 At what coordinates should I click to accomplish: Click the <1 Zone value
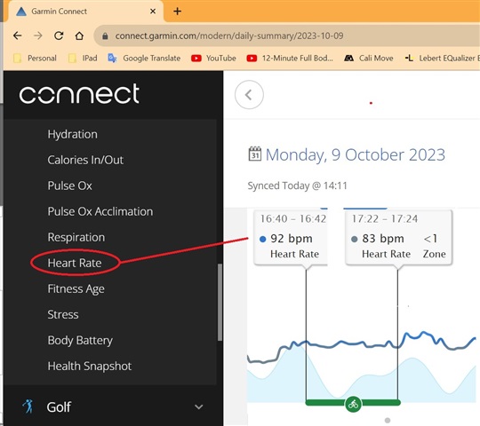434,246
